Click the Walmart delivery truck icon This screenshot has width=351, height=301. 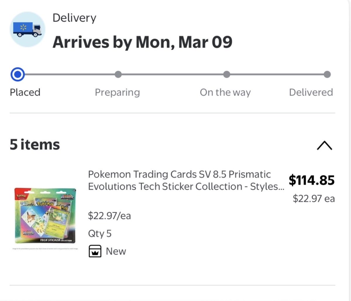point(27,29)
